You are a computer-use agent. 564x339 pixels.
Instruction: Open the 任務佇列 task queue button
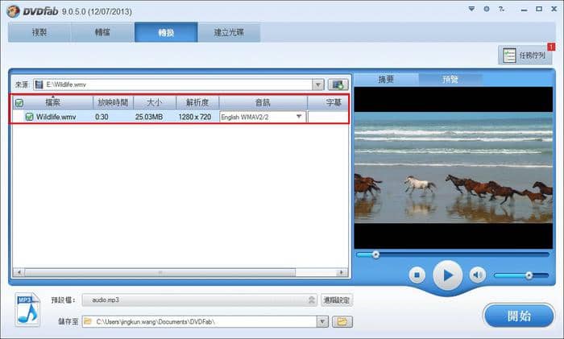coord(525,56)
